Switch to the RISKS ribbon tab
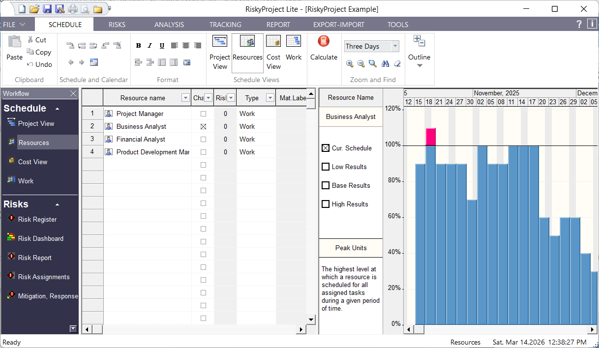Viewport: 599px width, 348px height. 117,24
